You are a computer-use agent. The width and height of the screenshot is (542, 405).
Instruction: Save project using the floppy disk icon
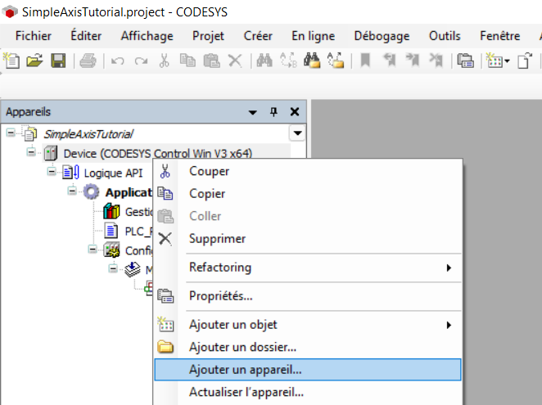coord(58,61)
